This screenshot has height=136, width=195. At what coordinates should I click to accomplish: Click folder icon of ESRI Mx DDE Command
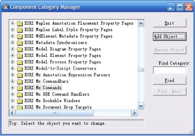(x=20, y=94)
